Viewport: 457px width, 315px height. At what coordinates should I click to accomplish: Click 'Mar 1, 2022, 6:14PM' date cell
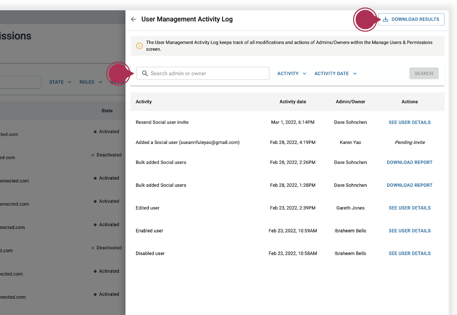point(293,122)
